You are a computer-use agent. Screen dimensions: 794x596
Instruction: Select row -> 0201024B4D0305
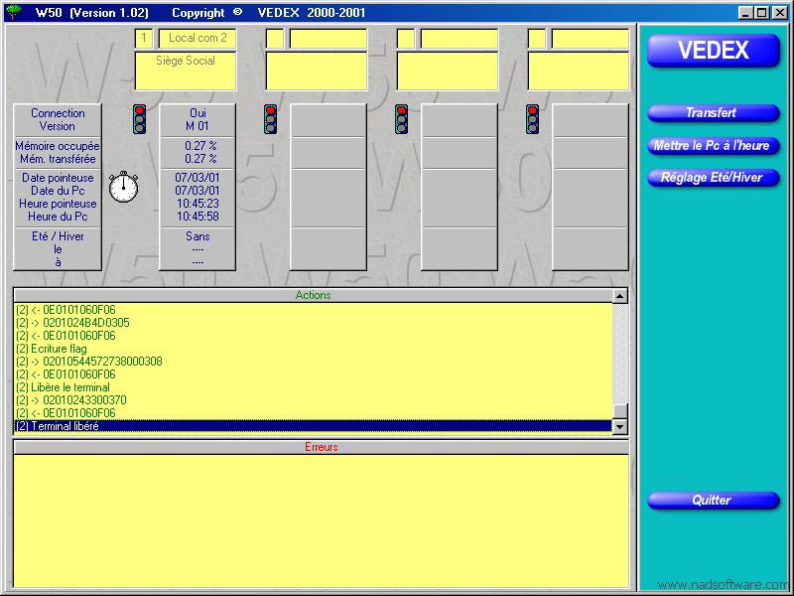point(313,323)
